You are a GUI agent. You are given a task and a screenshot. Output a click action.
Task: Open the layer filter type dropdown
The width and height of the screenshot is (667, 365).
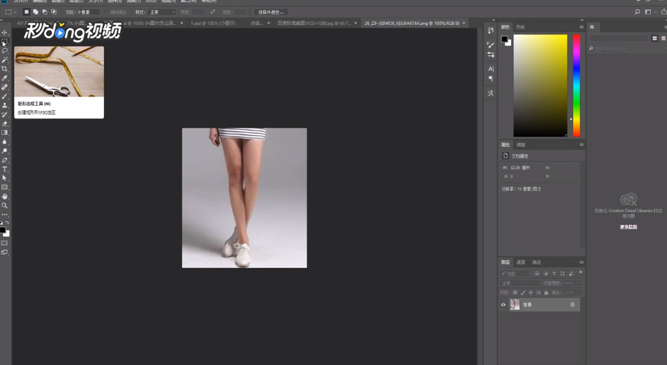[x=515, y=274]
